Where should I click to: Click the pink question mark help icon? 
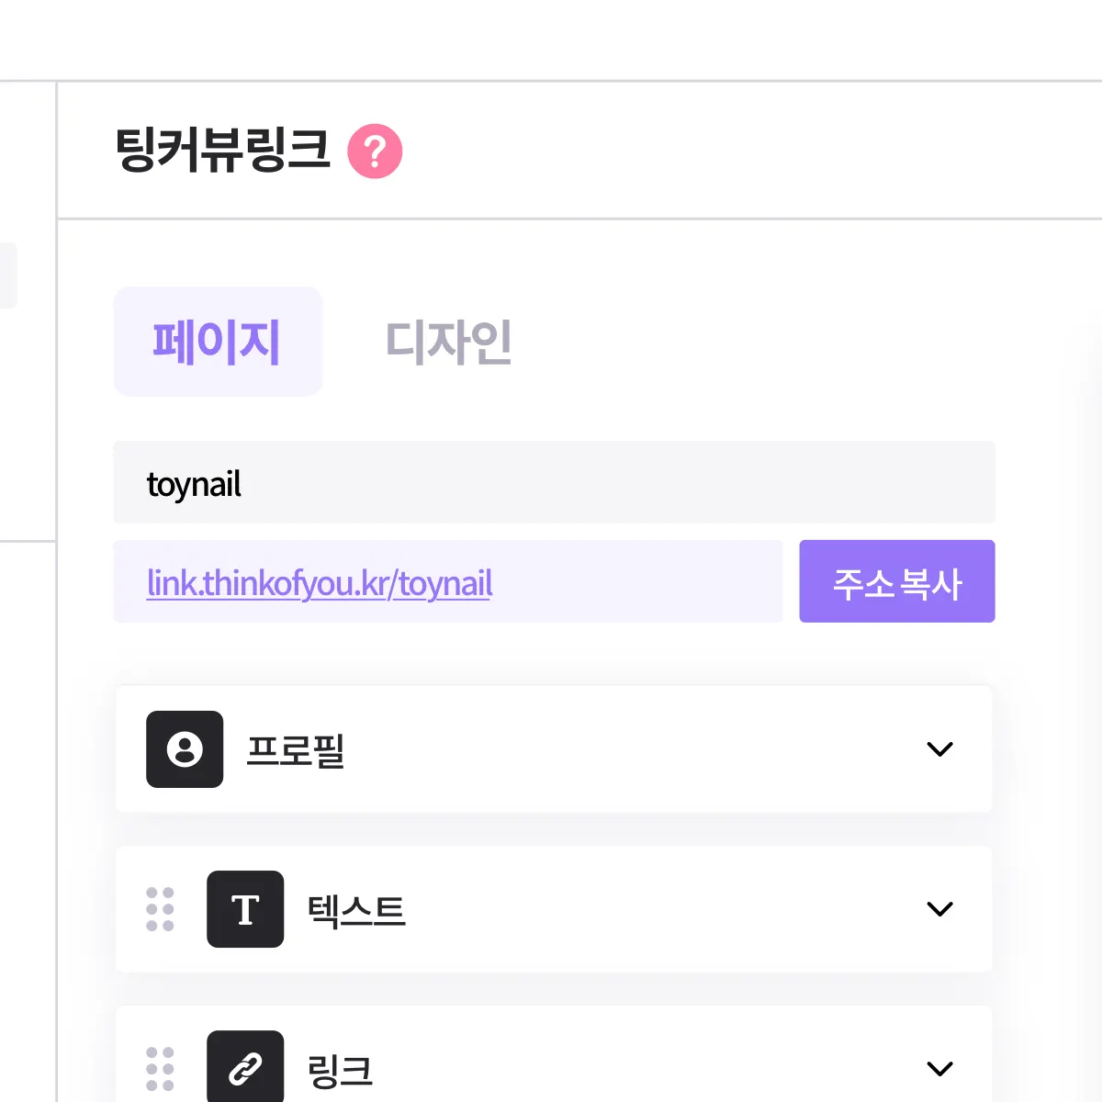pos(375,151)
